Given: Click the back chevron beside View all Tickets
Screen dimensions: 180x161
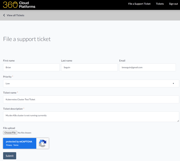Looking at the screenshot, I should [4, 15].
